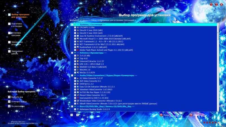Open the Установка программ step
The image size is (226, 127).
tap(15, 34)
